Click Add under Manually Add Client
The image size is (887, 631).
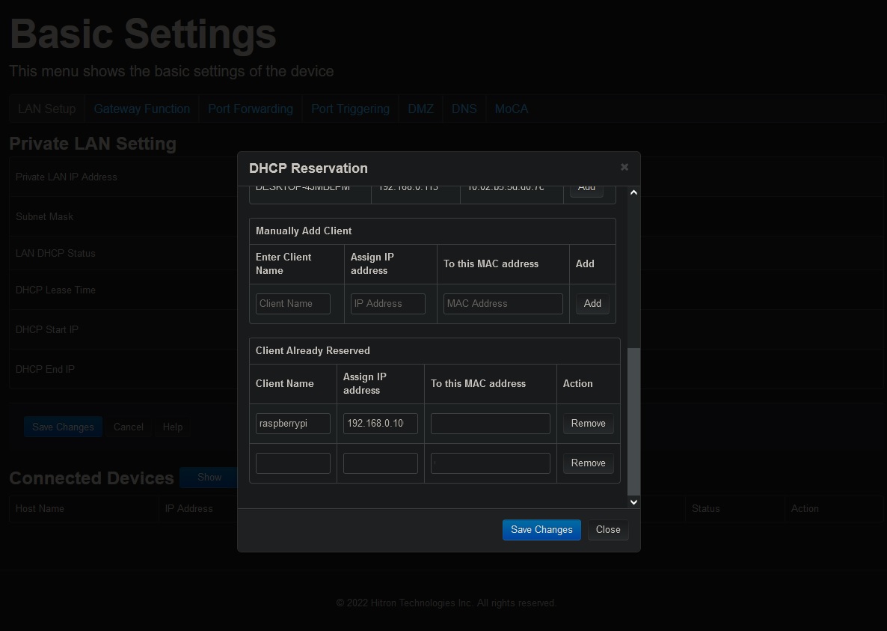pos(592,303)
